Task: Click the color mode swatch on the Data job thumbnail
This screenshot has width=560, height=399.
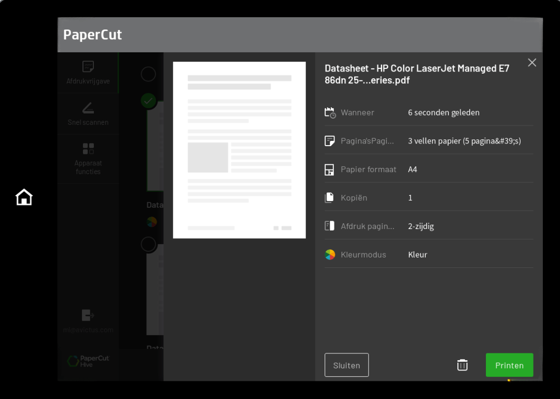Action: pyautogui.click(x=152, y=222)
